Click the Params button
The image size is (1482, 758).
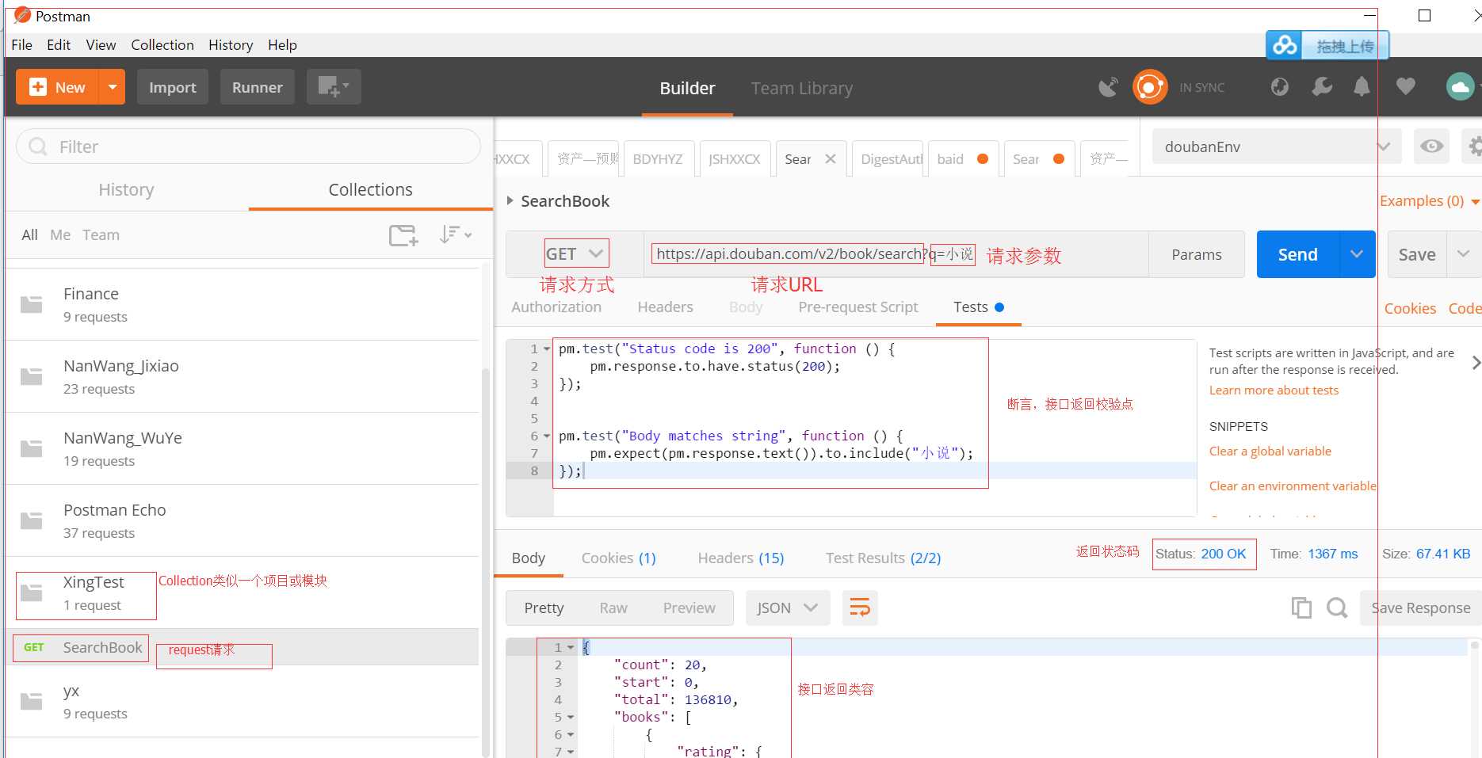[1196, 254]
